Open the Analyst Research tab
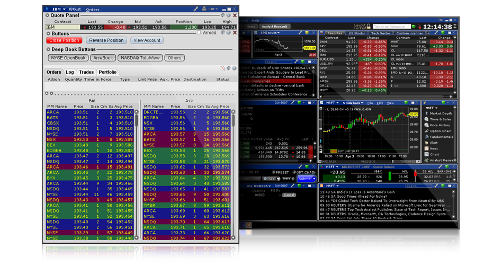502x265 pixels. pos(274,26)
